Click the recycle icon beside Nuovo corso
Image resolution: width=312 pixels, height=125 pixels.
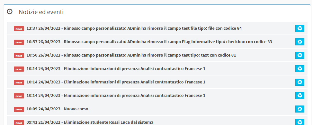click(300, 109)
